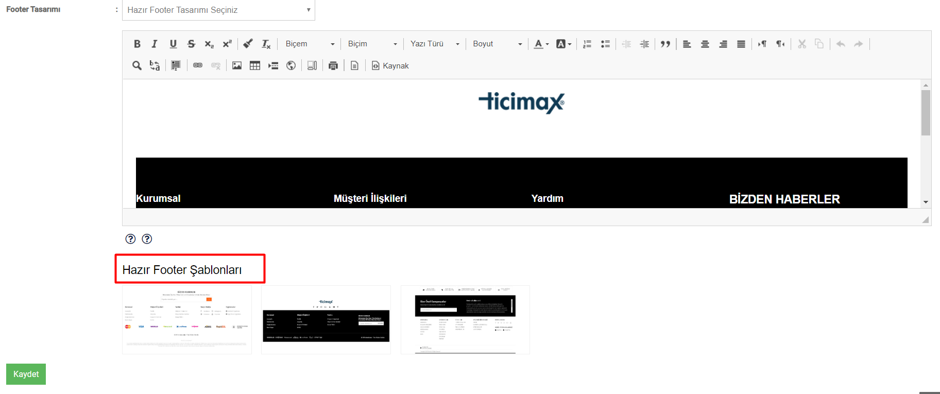Screen dimensions: 940x394
Task: Align text to the left
Action: (x=687, y=44)
